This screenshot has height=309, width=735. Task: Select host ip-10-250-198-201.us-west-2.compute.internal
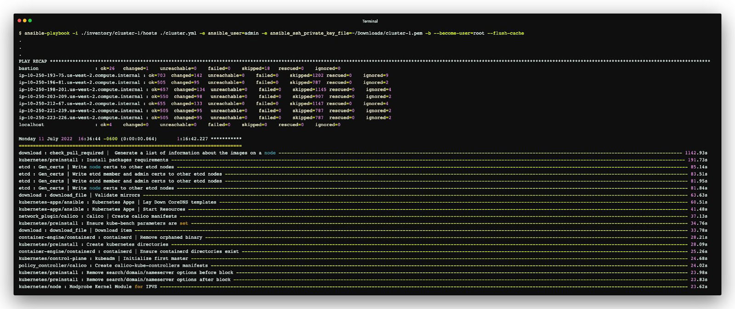pos(81,89)
